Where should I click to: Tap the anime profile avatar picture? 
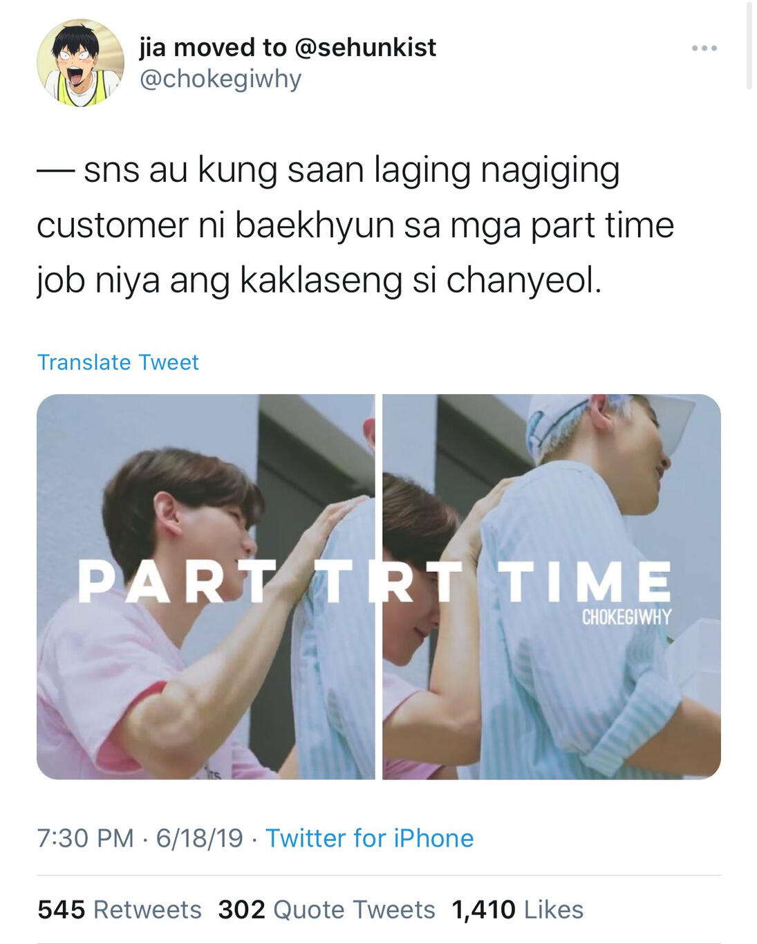coord(80,62)
